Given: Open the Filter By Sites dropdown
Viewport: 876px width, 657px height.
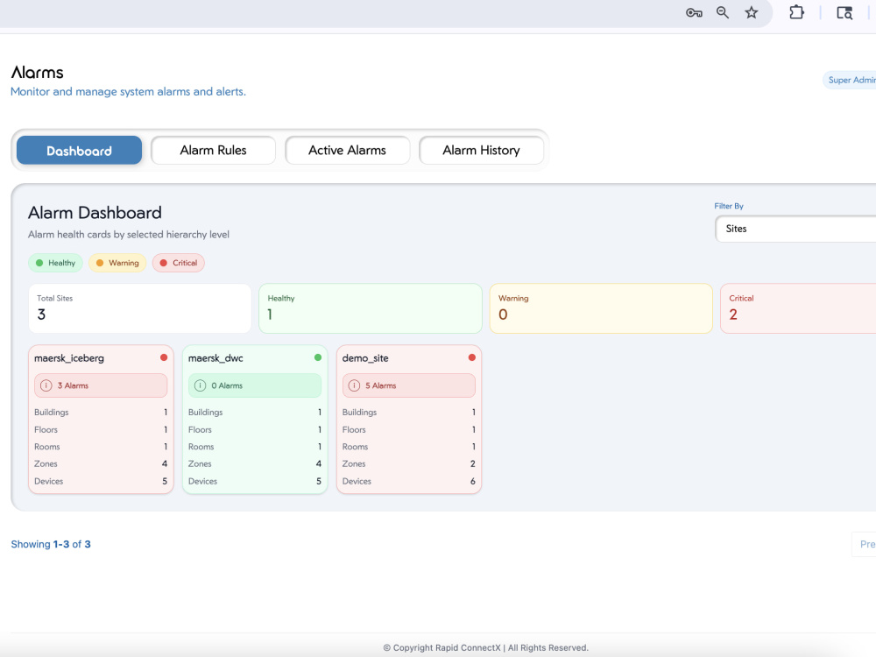Looking at the screenshot, I should 795,229.
